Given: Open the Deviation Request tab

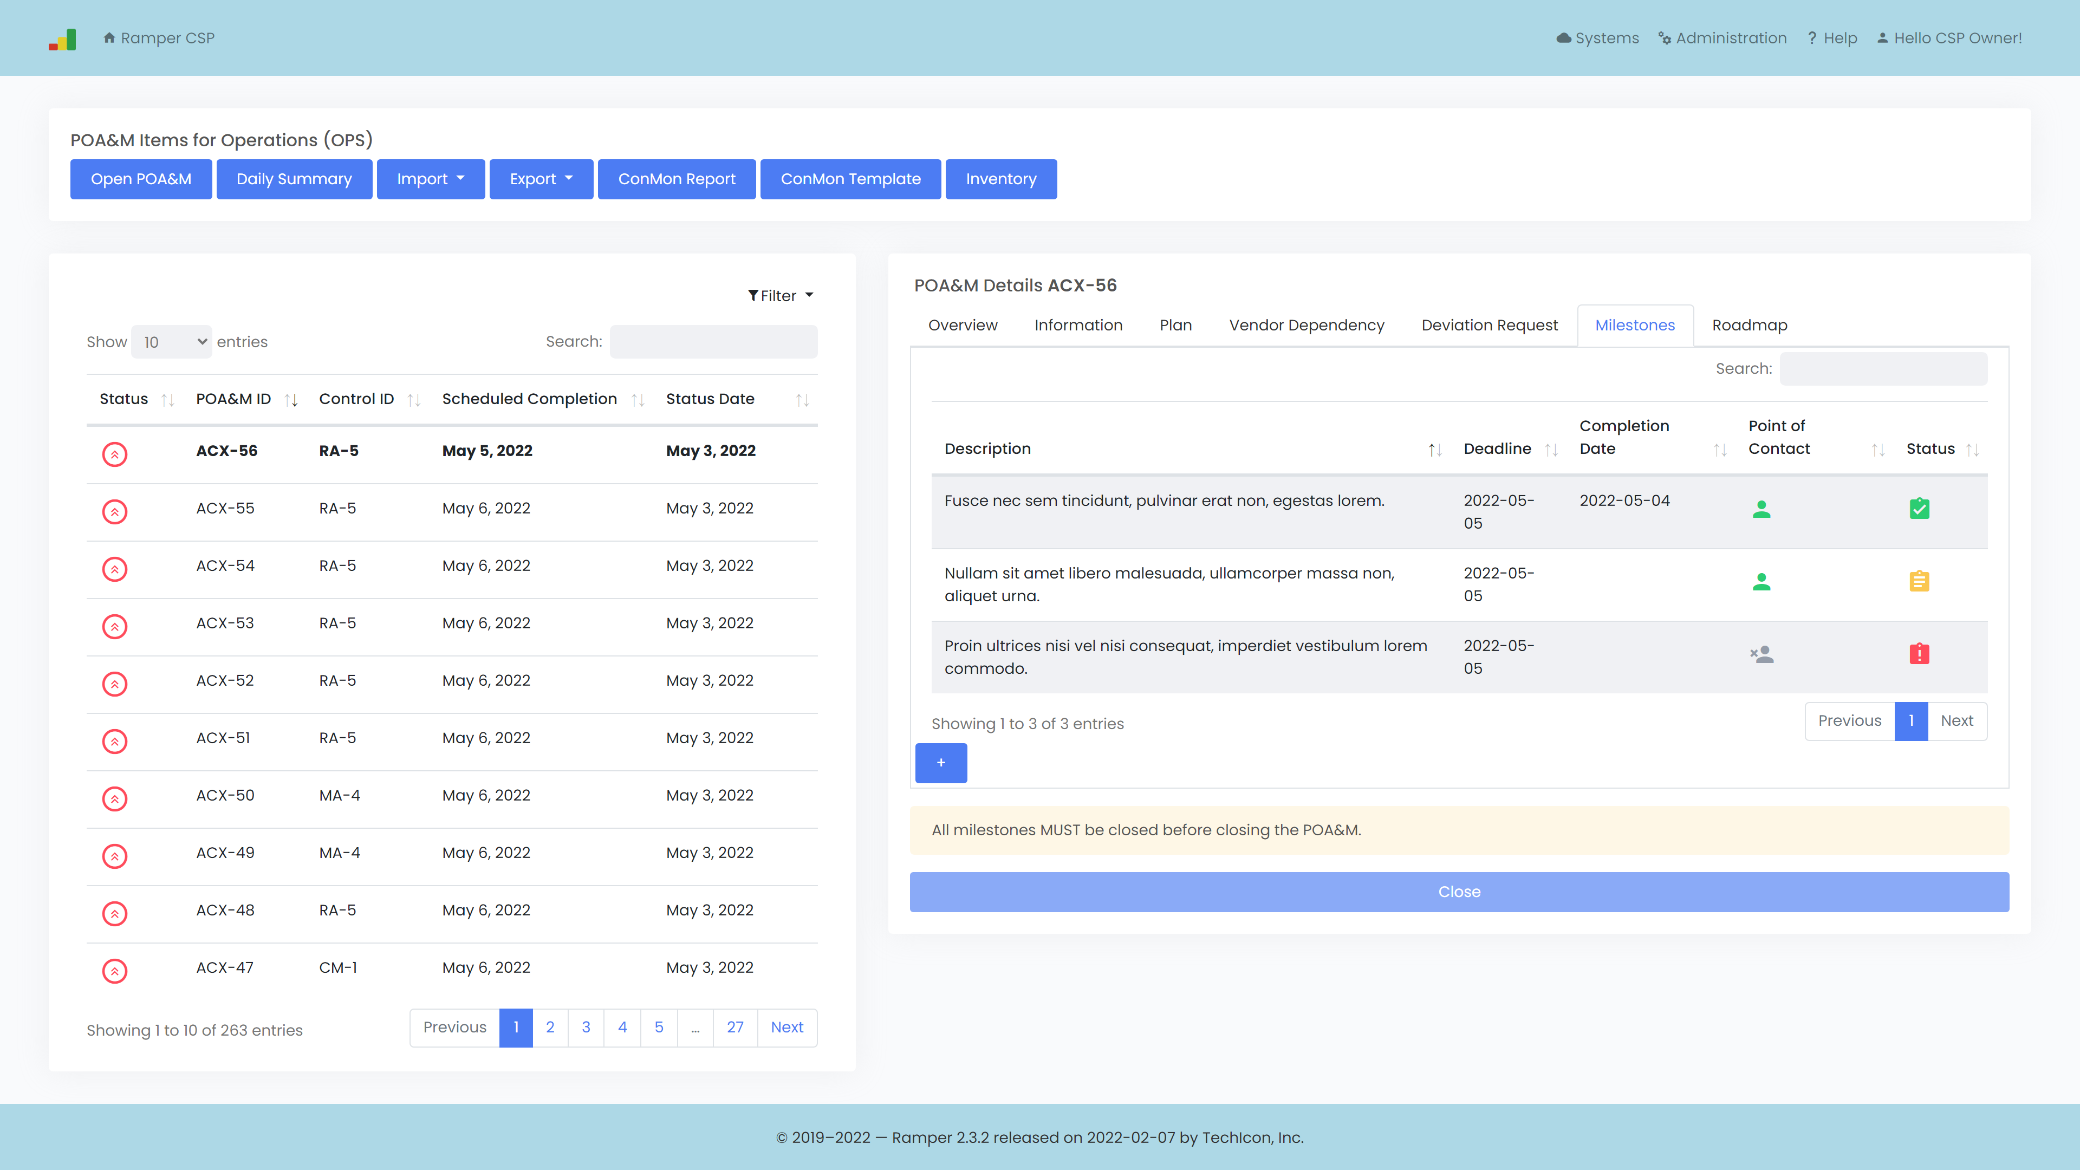Looking at the screenshot, I should tap(1489, 324).
